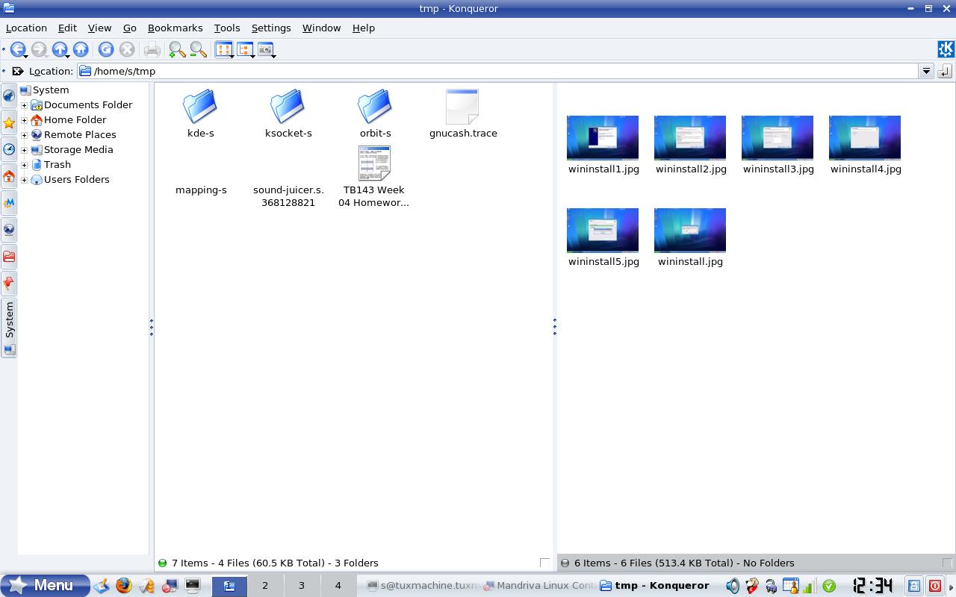Zoom in with the magnifier-plus icon
Screen dimensions: 956x597
(x=177, y=49)
